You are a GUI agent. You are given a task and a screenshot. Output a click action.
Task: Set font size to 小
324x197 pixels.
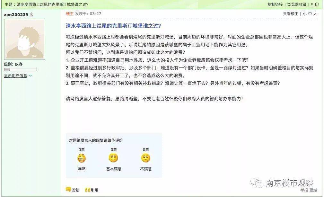[x=305, y=13]
